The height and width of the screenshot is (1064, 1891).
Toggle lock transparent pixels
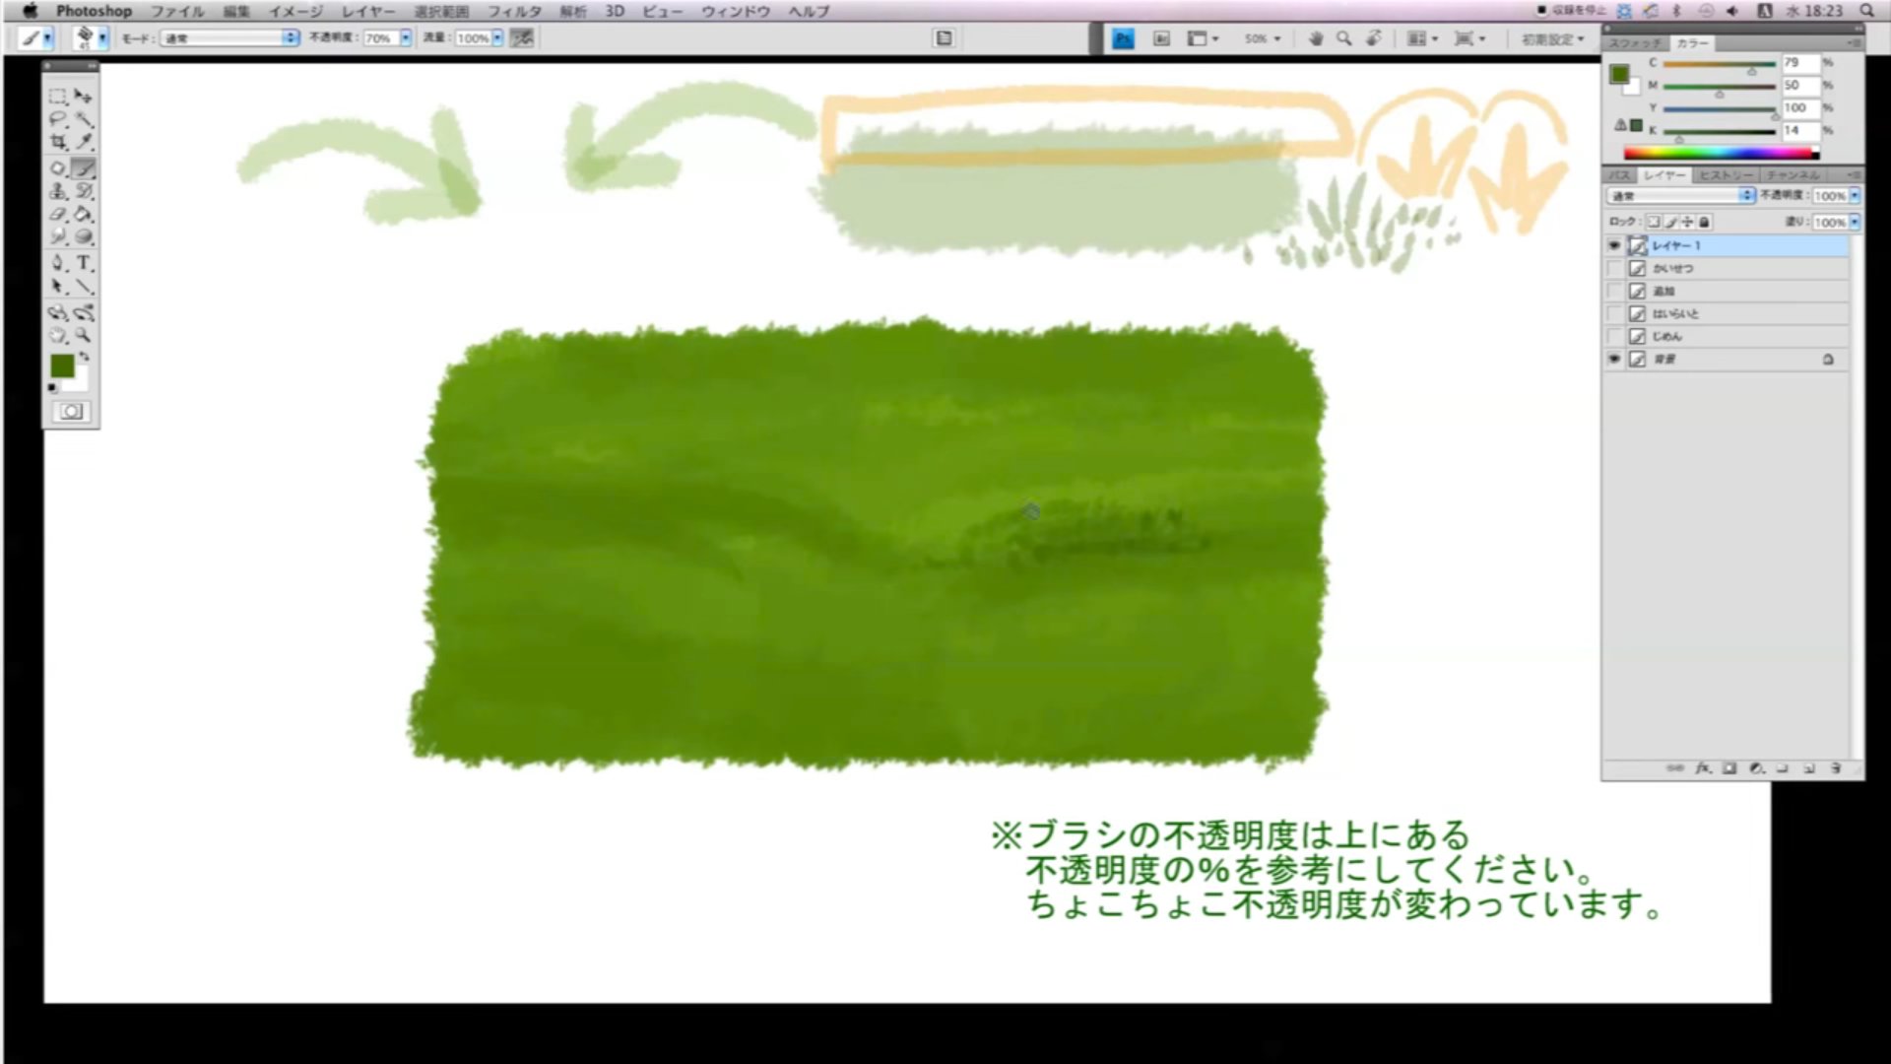(1655, 222)
